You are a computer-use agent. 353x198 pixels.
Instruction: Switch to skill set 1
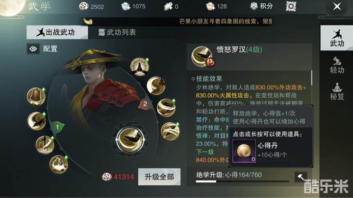(57, 128)
